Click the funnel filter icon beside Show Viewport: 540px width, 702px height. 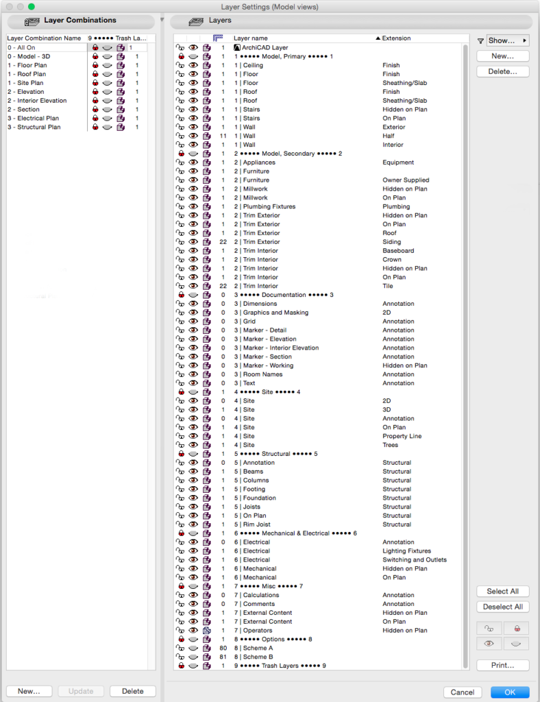tap(480, 41)
